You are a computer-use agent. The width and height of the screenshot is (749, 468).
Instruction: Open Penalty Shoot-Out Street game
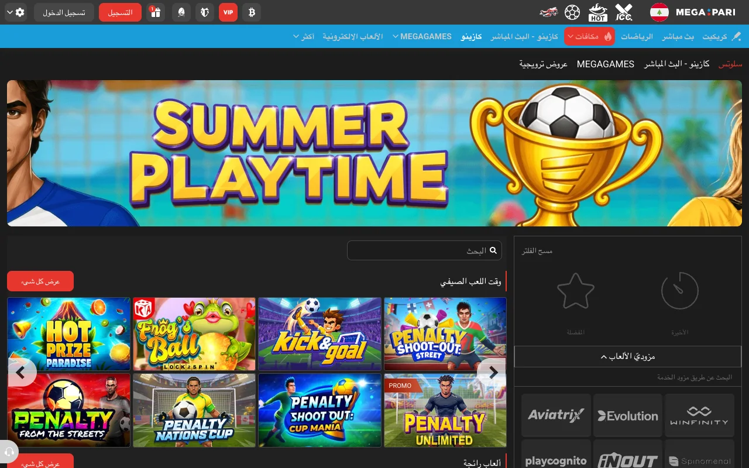445,334
